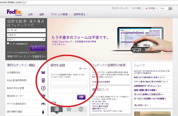178x116 pixels.
Task: Open リチウム電池の輸送に関わる制限について news
Action: point(151,82)
